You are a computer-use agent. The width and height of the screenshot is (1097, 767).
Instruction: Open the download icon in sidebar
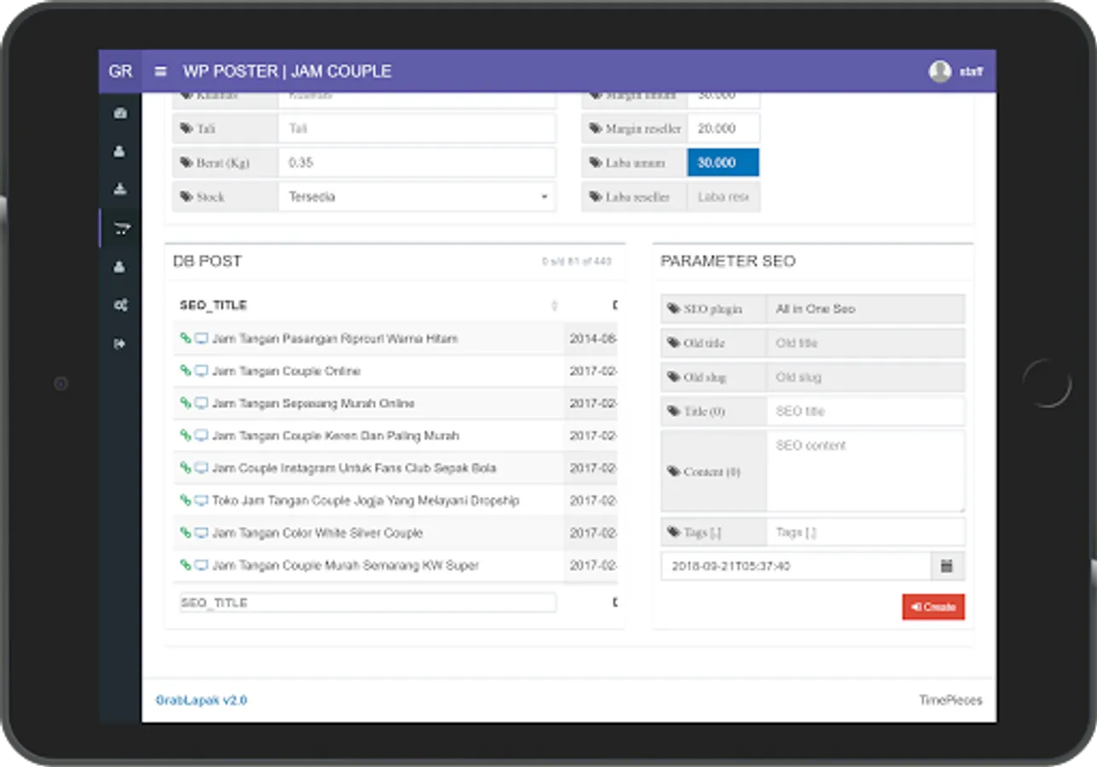coord(120,189)
